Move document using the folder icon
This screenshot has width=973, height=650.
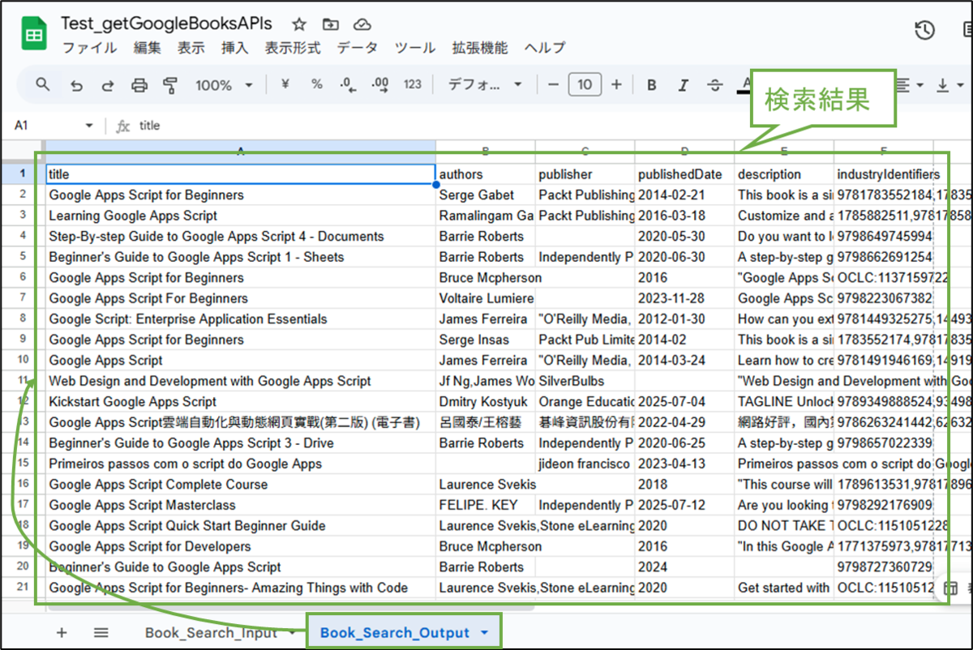(330, 24)
